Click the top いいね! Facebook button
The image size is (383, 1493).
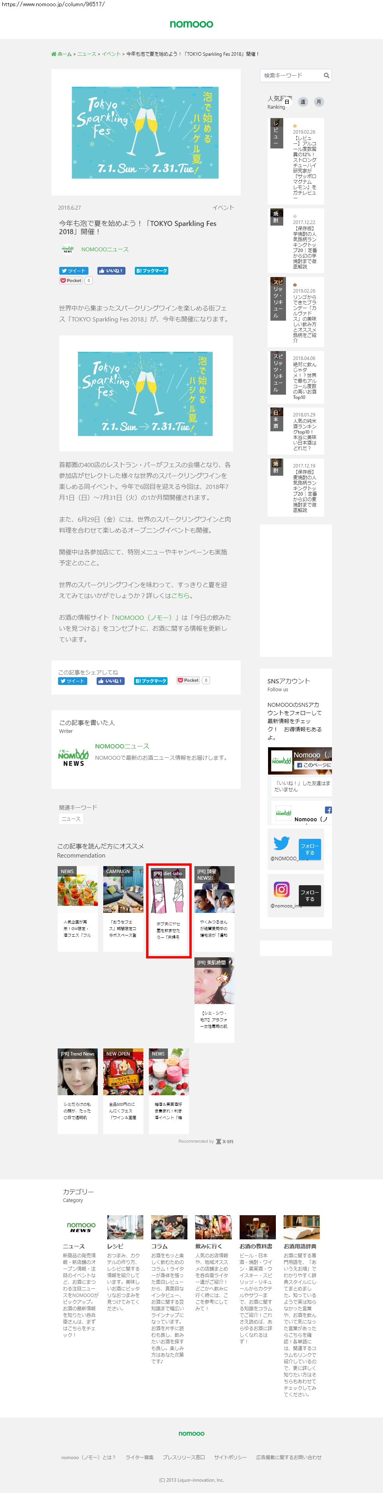point(111,271)
